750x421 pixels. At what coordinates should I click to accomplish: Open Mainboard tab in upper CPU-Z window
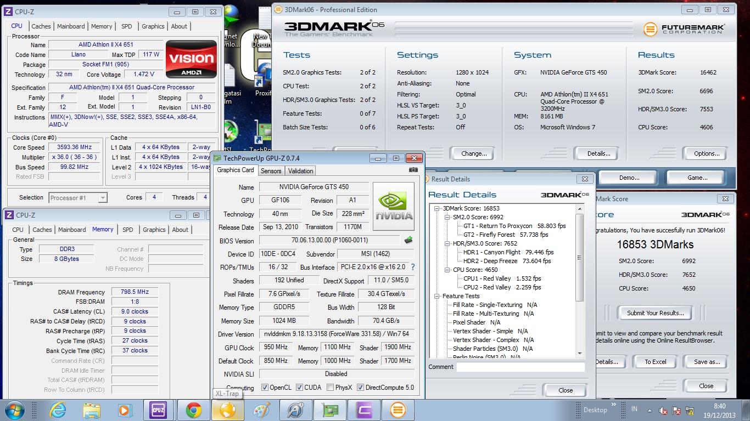tap(71, 26)
